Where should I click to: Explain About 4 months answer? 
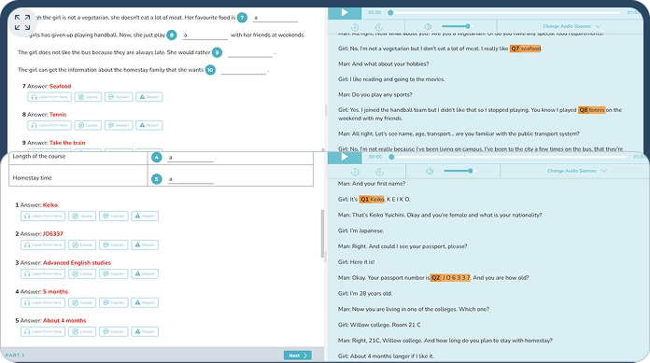(114, 331)
